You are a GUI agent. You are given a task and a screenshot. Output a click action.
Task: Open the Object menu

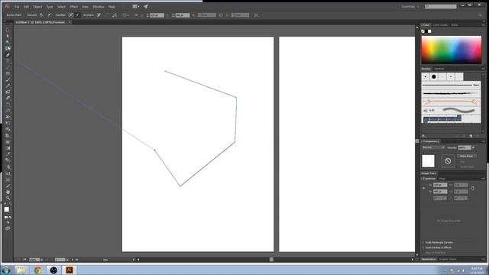(37, 7)
